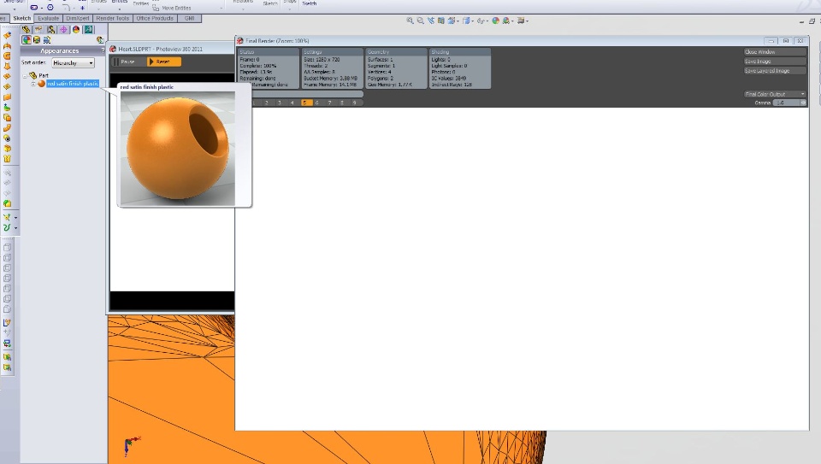Image resolution: width=821 pixels, height=464 pixels.
Task: Open the Sort order Hierarchy dropdown
Action: click(73, 62)
